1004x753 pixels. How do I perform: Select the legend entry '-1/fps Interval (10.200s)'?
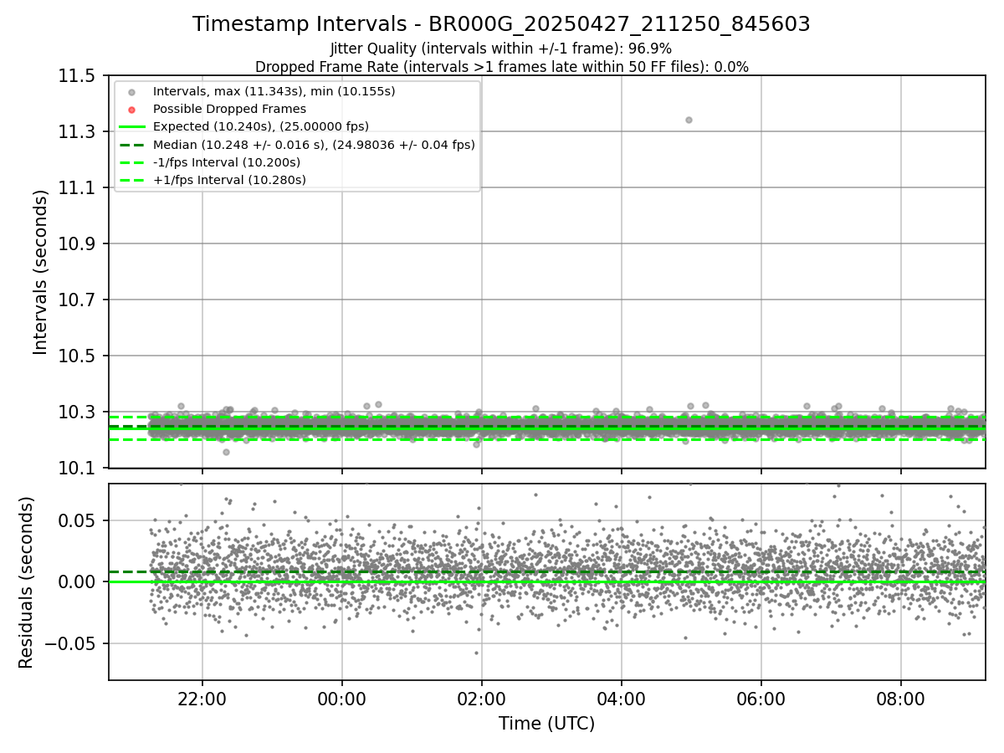pyautogui.click(x=227, y=162)
